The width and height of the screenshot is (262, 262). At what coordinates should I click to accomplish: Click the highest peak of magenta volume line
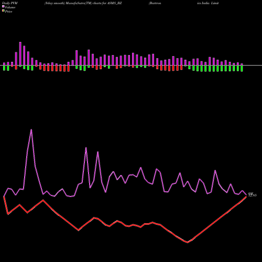tap(31, 130)
